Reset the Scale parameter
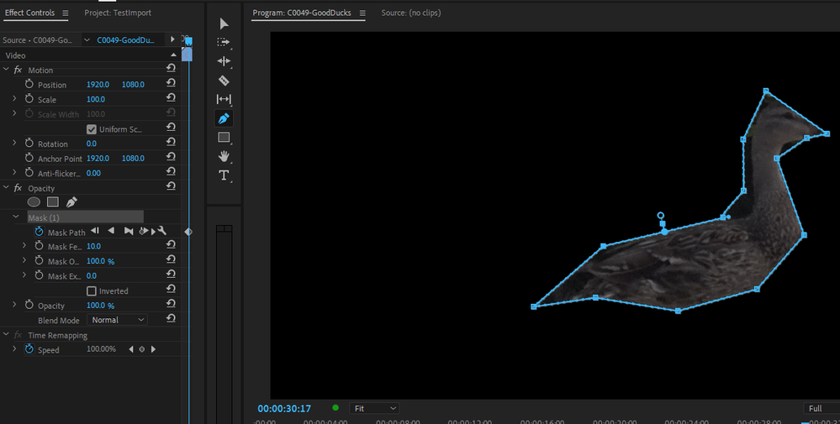The height and width of the screenshot is (424, 840). point(171,97)
